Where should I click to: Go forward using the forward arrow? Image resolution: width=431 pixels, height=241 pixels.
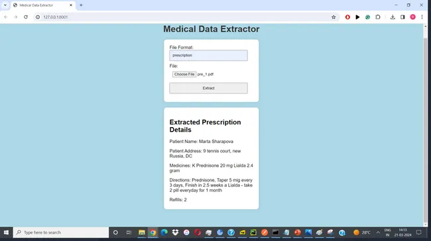click(x=16, y=17)
